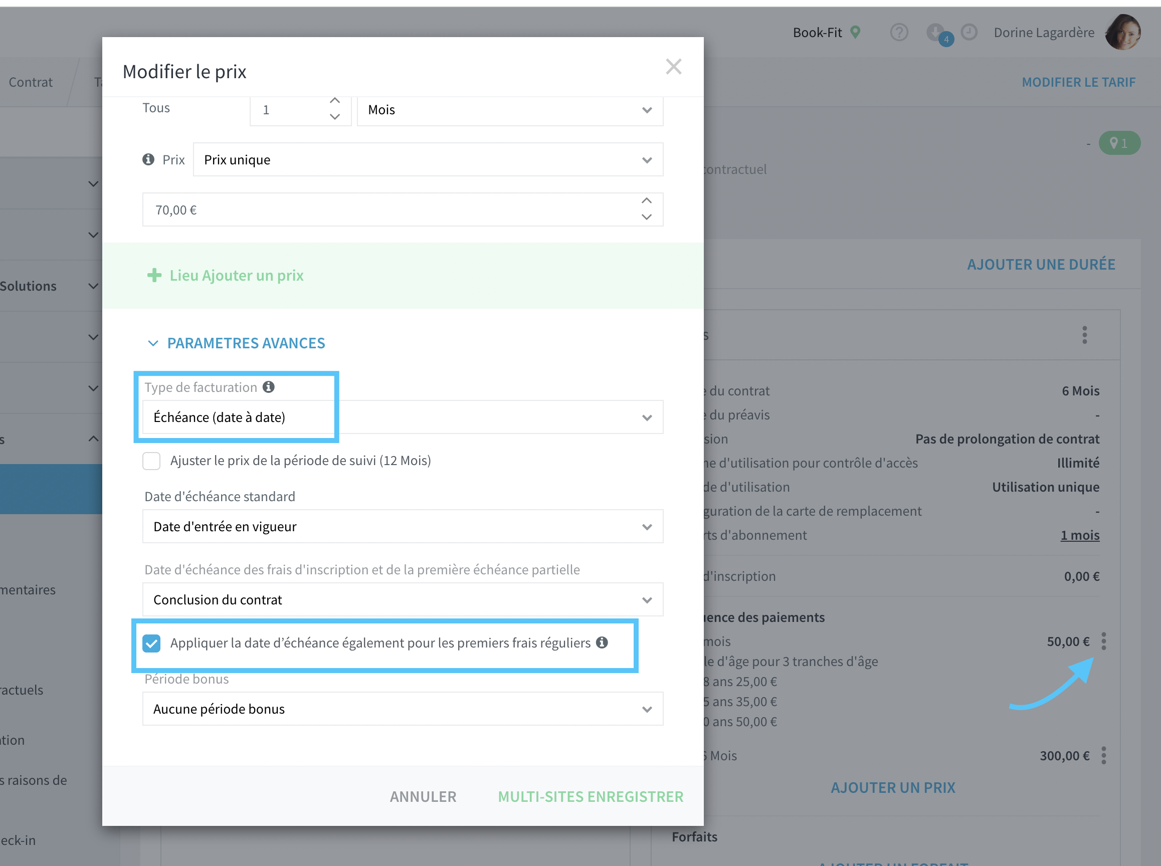Screen dimensions: 1161x866
Task: Close the Modifier le prix dialog
Action: [673, 67]
